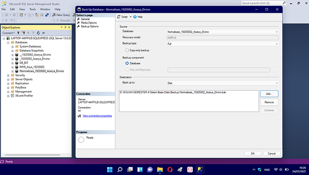The height and width of the screenshot is (175, 309).
Task: Open the Tools menu
Action: coord(33,9)
